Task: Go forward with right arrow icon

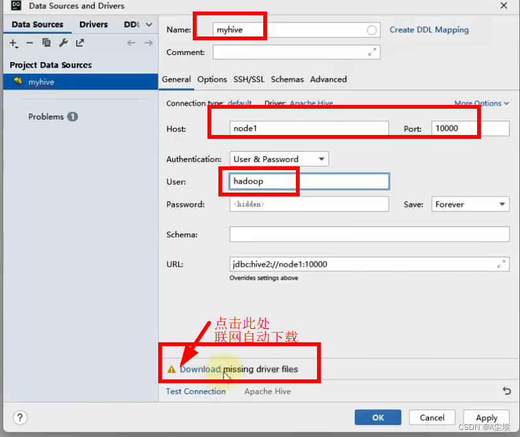Action: pos(148,43)
